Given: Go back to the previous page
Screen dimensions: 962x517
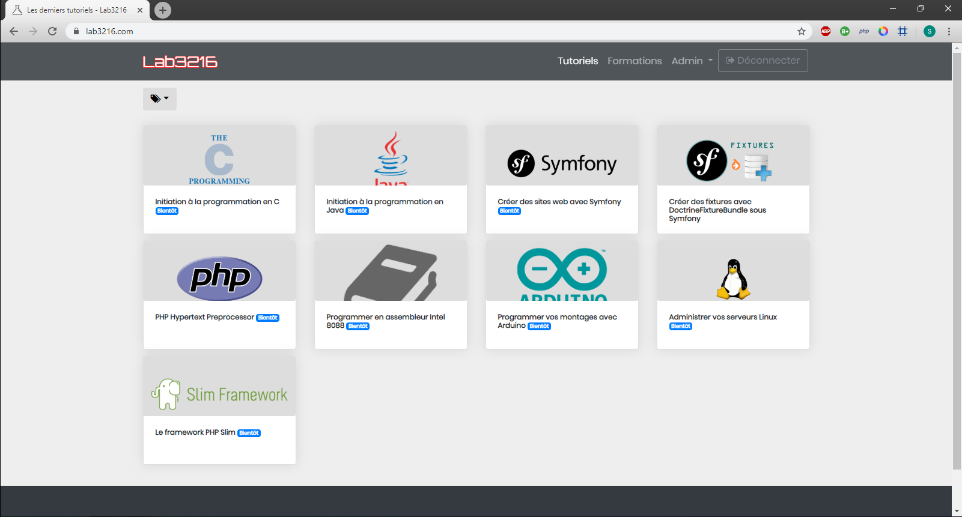Looking at the screenshot, I should pos(14,31).
